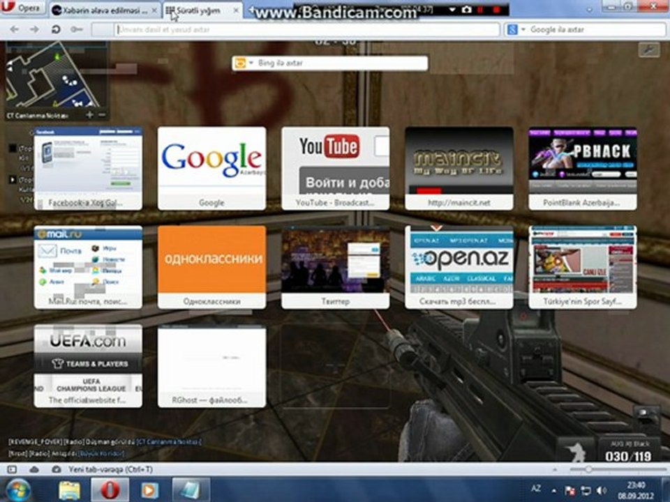Open Speed Dial configure wrench icon
Screen dimensions: 670x502
[648, 50]
